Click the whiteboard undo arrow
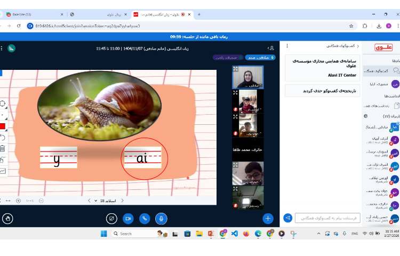This screenshot has height=256, width=400. tap(3, 138)
